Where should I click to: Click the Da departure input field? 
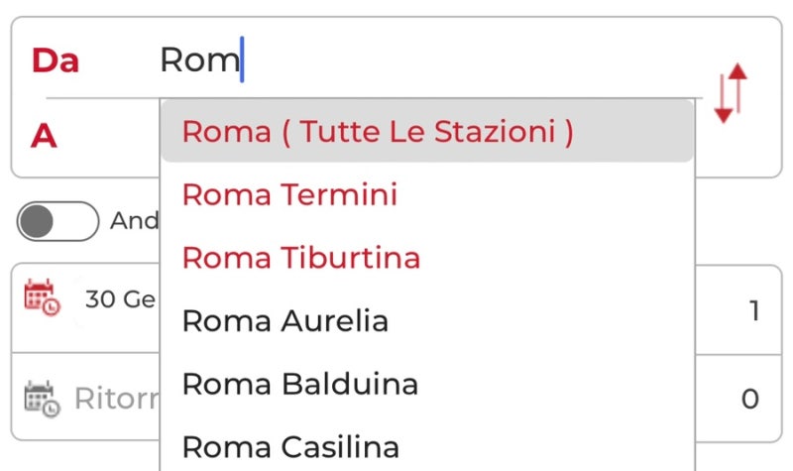430,59
